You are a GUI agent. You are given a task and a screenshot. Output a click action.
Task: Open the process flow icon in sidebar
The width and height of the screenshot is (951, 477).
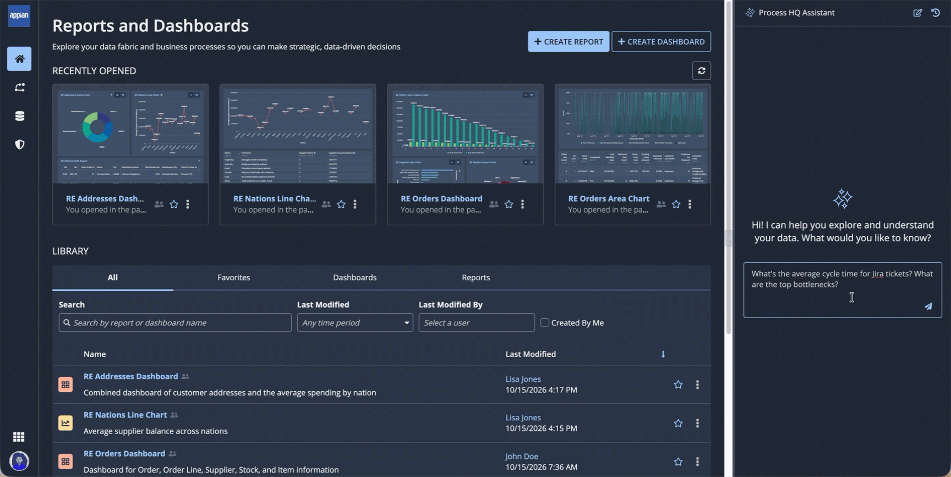point(19,87)
